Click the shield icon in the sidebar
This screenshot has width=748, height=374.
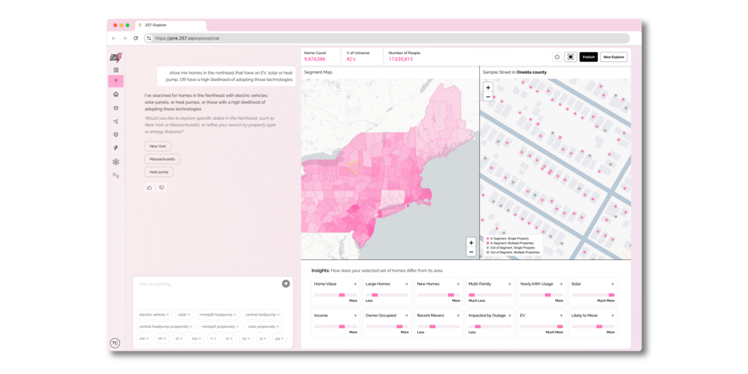[x=115, y=134]
